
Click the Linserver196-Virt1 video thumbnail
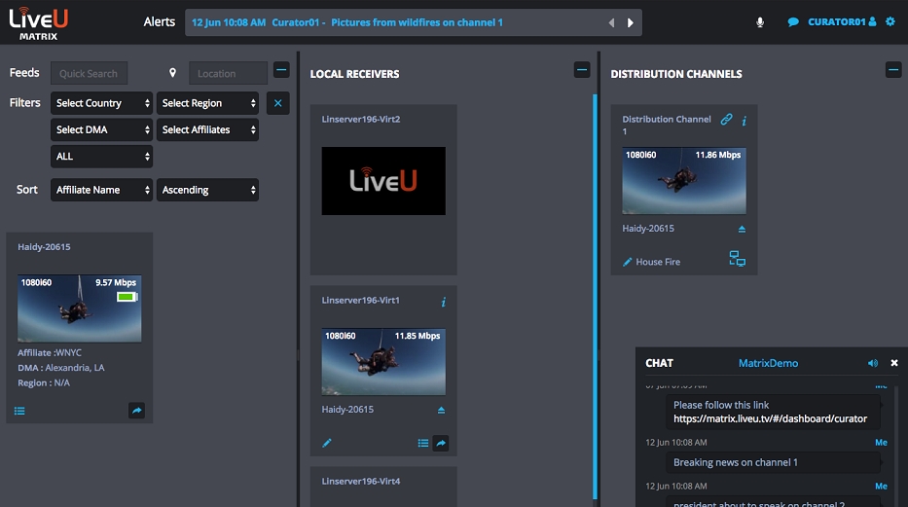click(383, 362)
